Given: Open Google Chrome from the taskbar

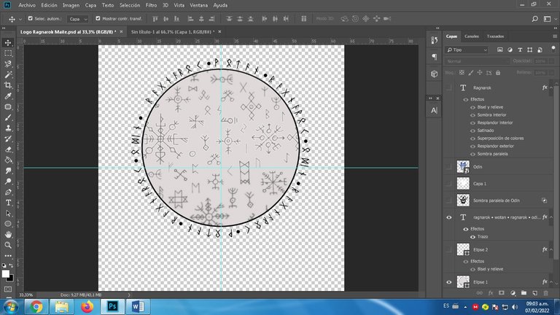Looking at the screenshot, I should coord(36,307).
